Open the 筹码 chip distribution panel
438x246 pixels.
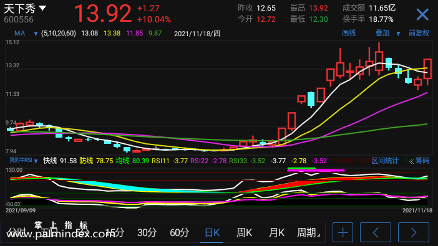(x=422, y=161)
